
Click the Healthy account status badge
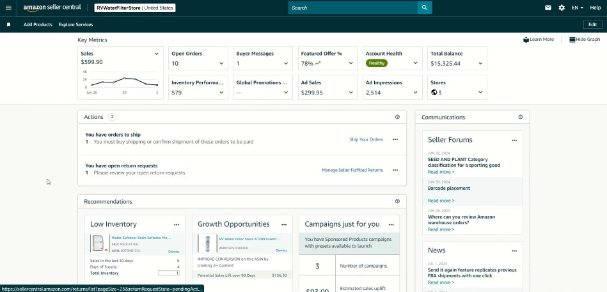pyautogui.click(x=377, y=63)
